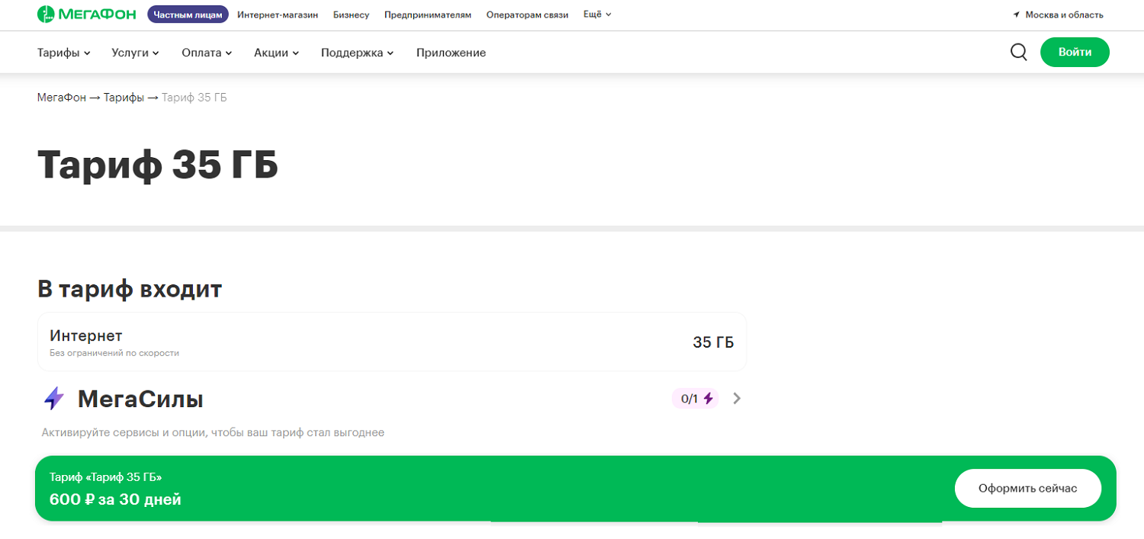
Task: Click the MegaFon logo
Action: coord(87,14)
